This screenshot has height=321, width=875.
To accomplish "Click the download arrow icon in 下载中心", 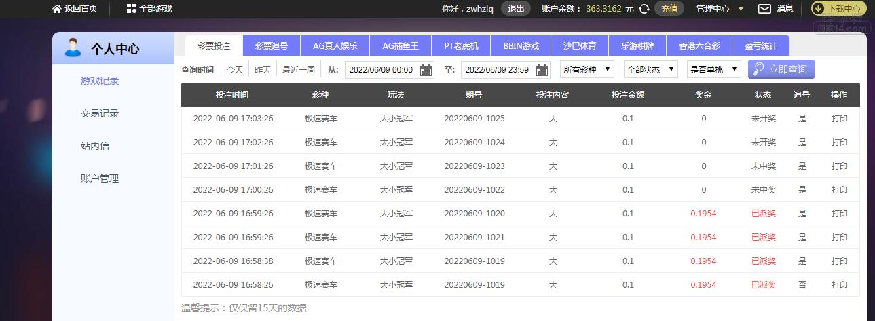I will [x=818, y=9].
